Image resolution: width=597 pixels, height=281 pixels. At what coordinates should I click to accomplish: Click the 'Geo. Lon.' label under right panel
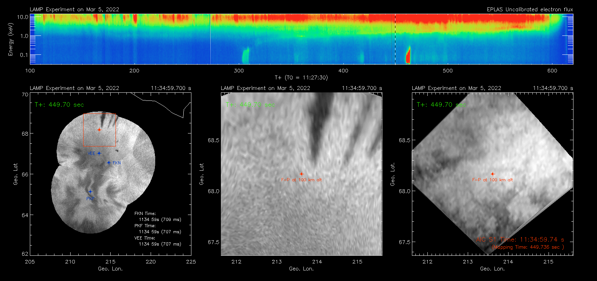click(x=492, y=269)
